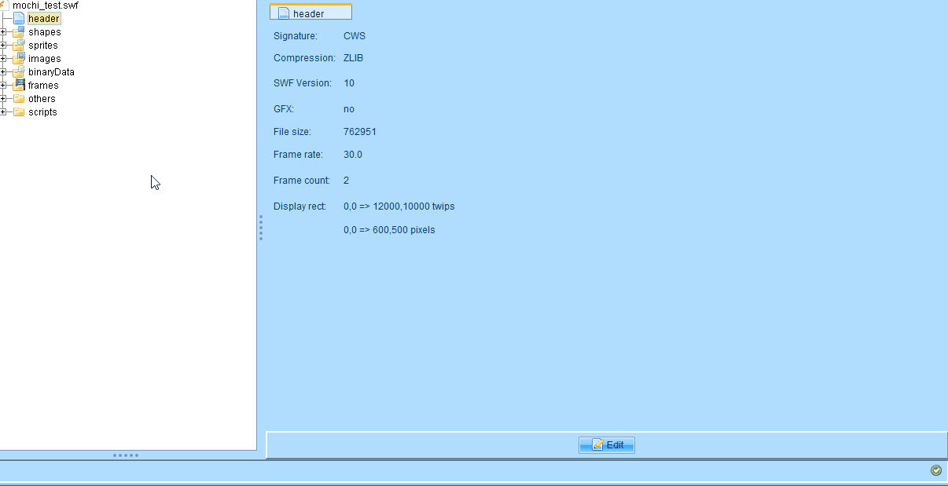Click the frame count value '2'
The image size is (948, 486).
(x=347, y=181)
